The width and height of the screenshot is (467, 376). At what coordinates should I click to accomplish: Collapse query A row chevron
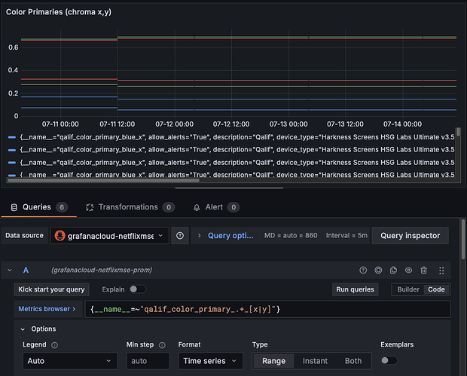10,271
